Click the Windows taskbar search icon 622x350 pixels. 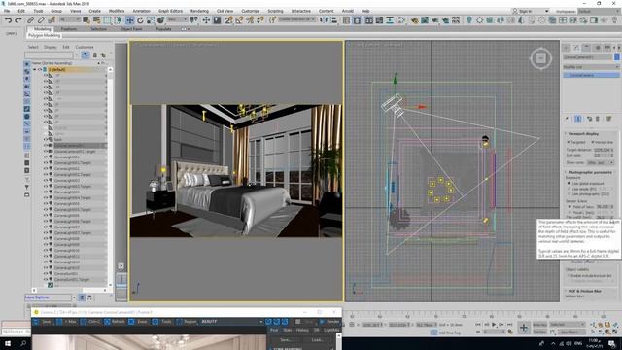23,343
